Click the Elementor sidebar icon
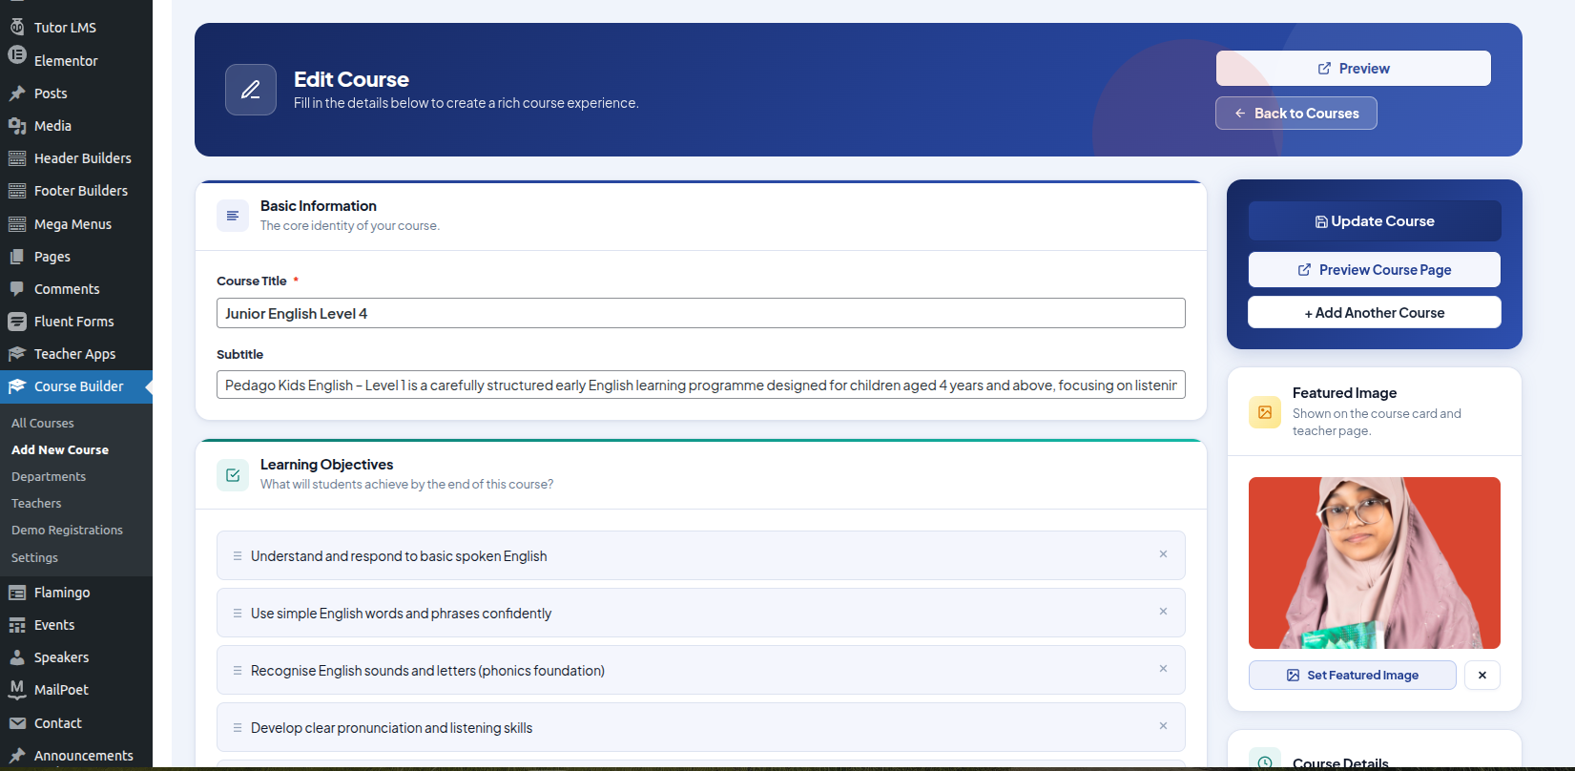This screenshot has width=1575, height=771. pyautogui.click(x=17, y=55)
